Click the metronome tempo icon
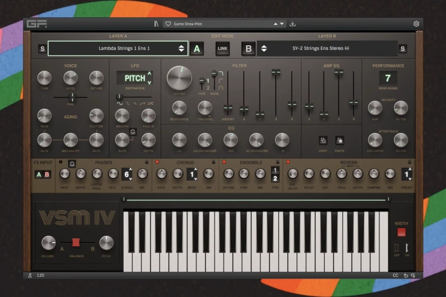Viewport: 446px width, 297px height. tap(30, 275)
